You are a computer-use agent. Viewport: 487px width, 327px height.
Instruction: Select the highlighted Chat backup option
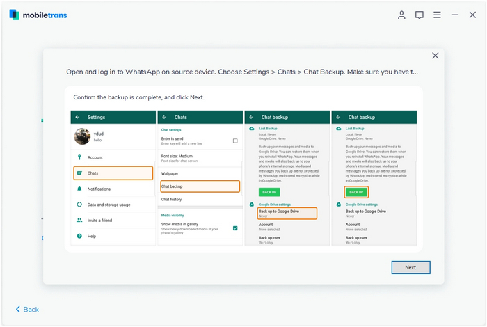pos(200,186)
